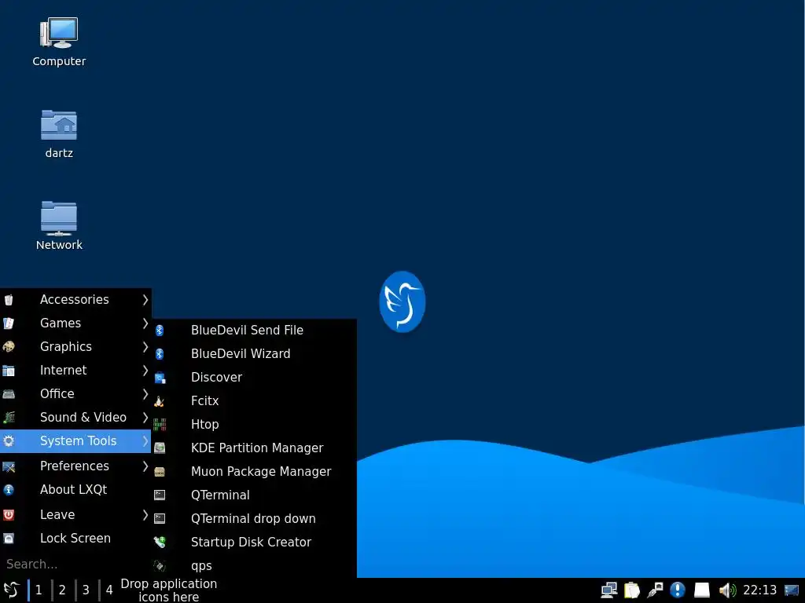Expand the Leave submenu arrow

[x=145, y=515]
